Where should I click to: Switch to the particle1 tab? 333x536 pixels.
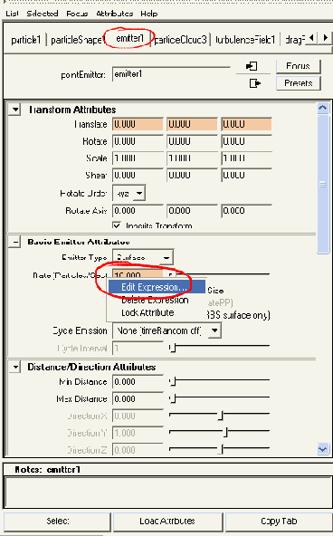click(x=26, y=41)
